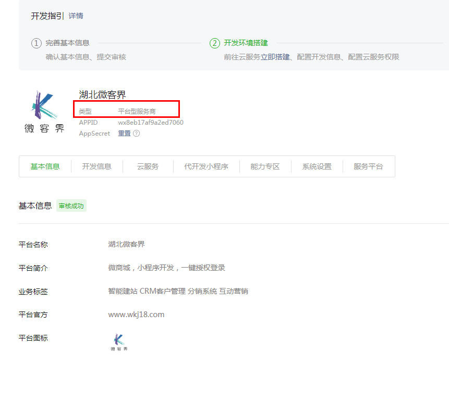The width and height of the screenshot is (449, 398).
Task: Click the large 微客界 logo image
Action: [44, 112]
